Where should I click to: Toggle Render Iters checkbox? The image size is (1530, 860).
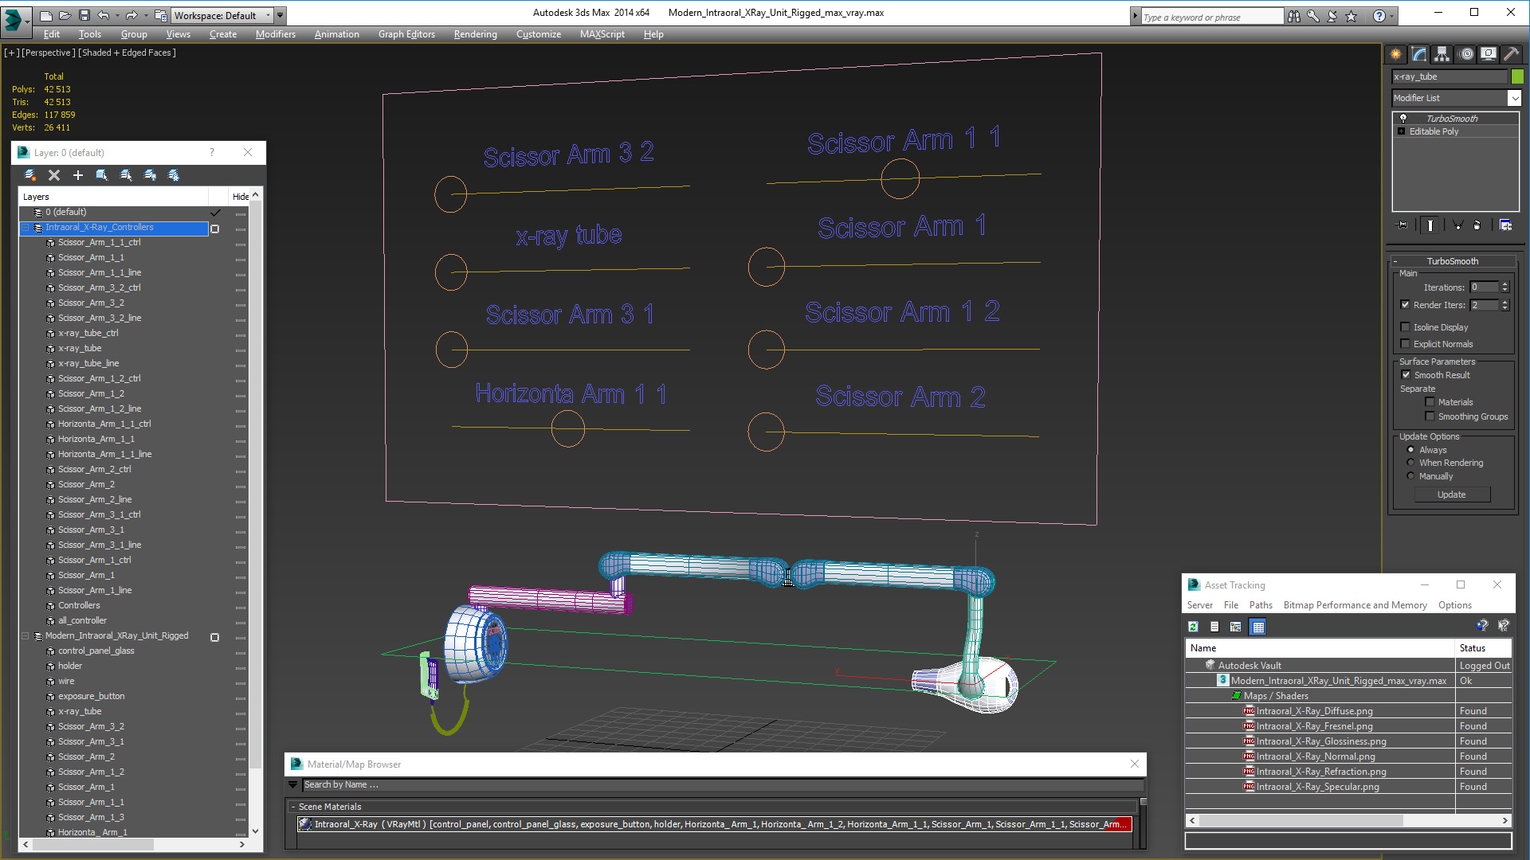coord(1406,304)
